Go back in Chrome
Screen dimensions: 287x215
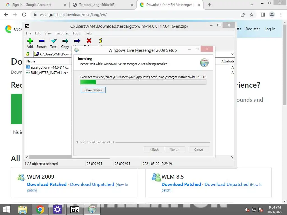[x=6, y=15]
